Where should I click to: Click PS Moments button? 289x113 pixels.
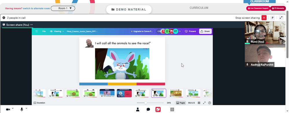278,8
